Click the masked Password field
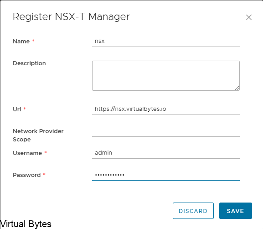 [166, 175]
